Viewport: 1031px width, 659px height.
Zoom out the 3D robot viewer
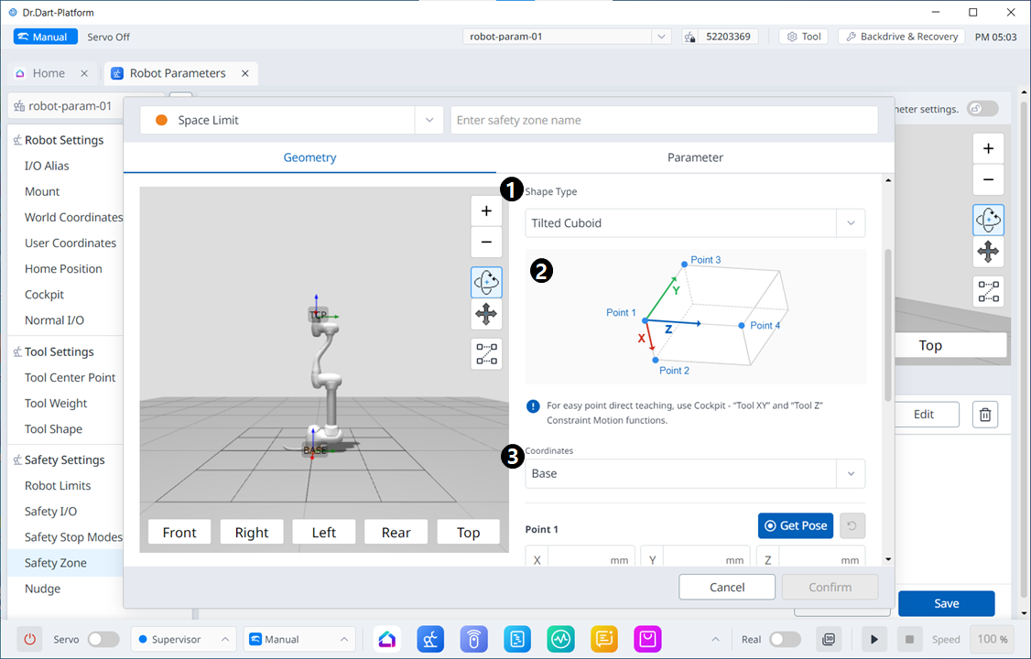(x=486, y=243)
